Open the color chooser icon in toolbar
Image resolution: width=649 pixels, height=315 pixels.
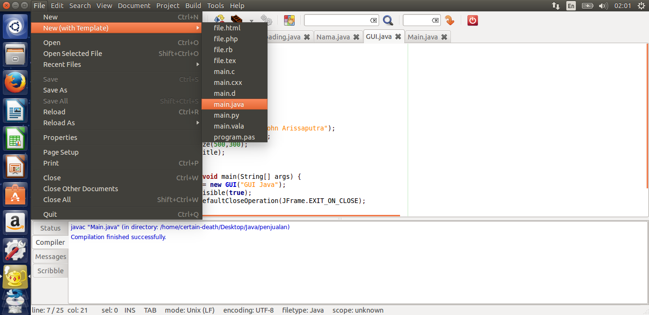pyautogui.click(x=289, y=20)
